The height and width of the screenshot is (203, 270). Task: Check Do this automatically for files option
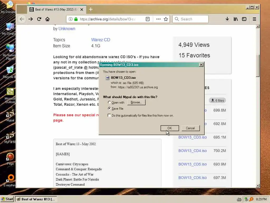(x=109, y=115)
